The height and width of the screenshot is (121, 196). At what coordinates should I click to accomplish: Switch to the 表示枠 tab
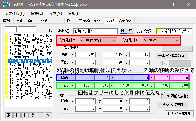pos(85,21)
